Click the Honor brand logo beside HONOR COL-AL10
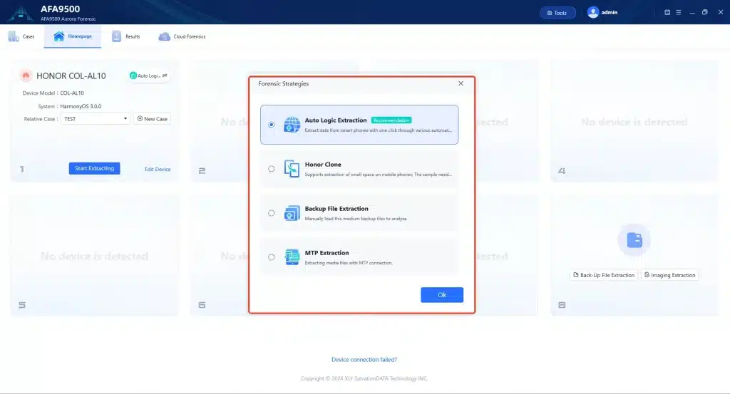730x394 pixels. [26, 76]
